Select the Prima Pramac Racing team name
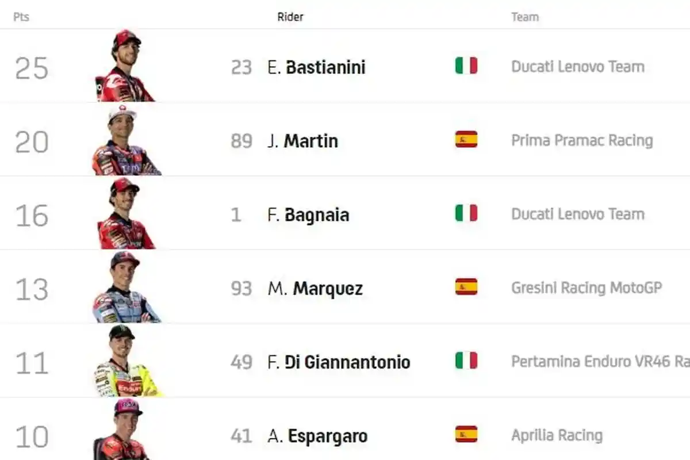690x460 pixels. (x=582, y=140)
